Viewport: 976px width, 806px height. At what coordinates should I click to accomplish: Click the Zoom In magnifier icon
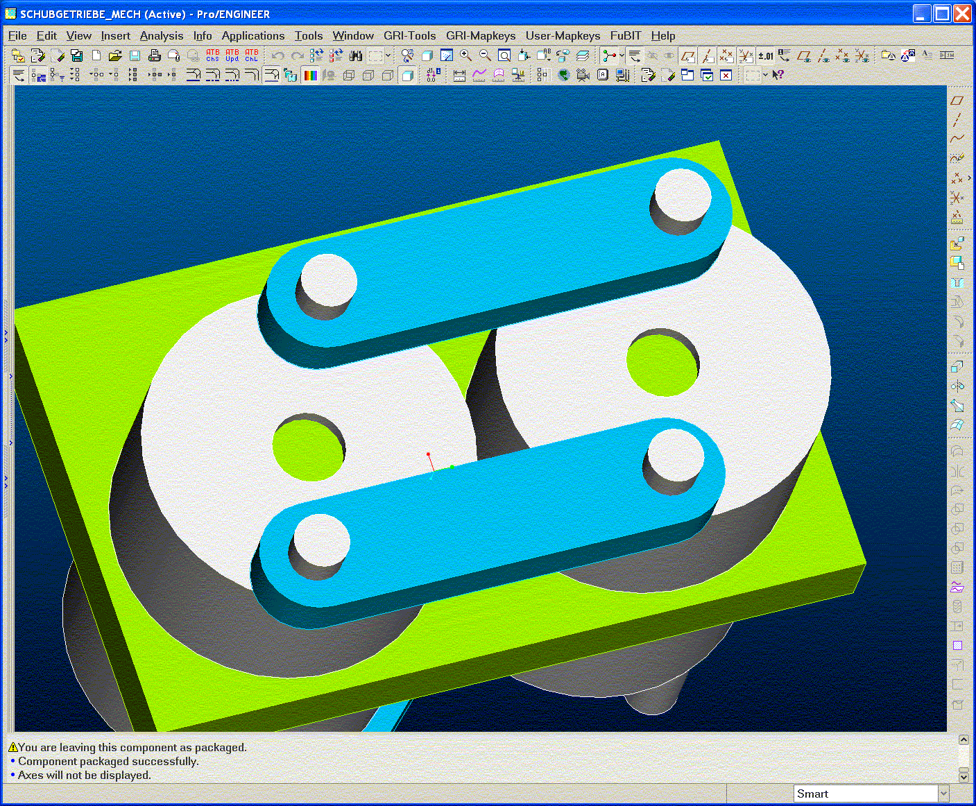click(465, 55)
